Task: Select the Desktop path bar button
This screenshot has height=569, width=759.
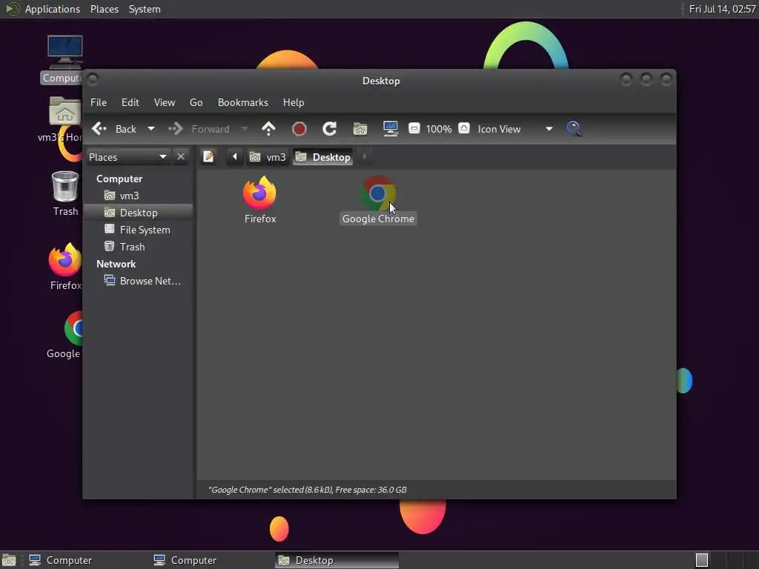Action: point(323,157)
